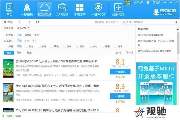Select 不限 in UI类型 filter

click(19, 35)
